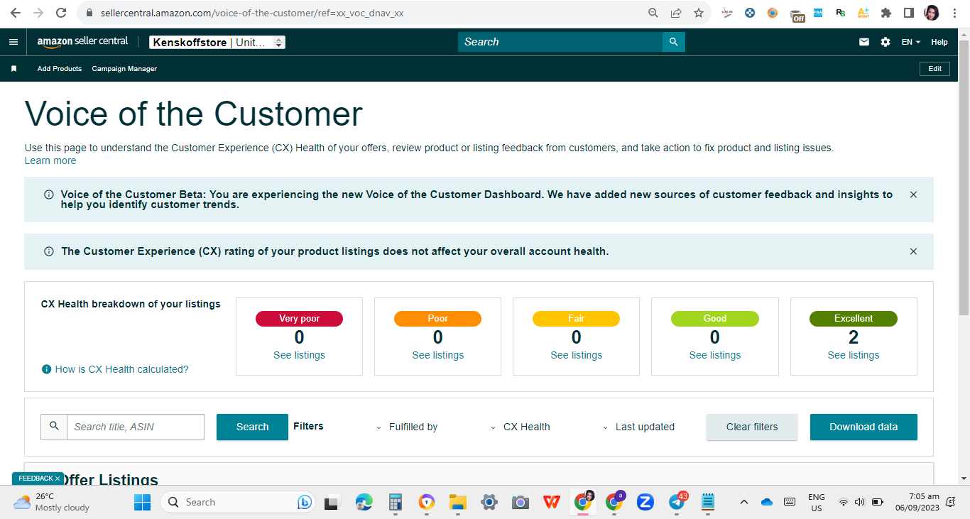Click the Seller Central search field

pos(560,42)
